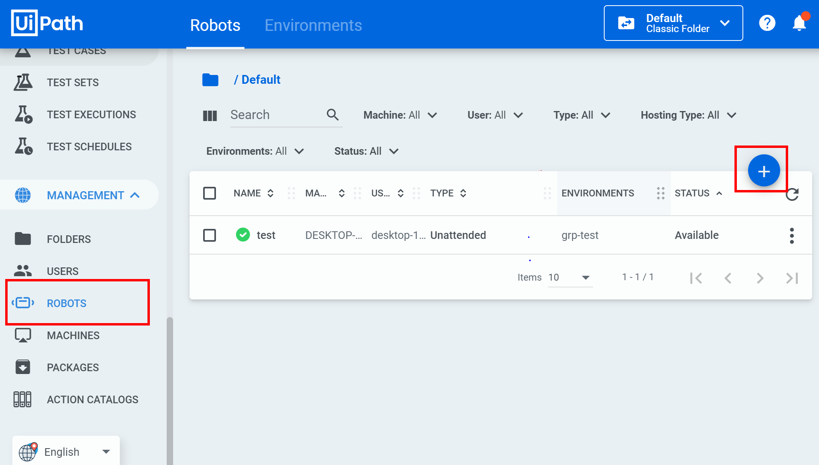Click the Default breadcrumb link
Image resolution: width=819 pixels, height=465 pixels.
[261, 80]
